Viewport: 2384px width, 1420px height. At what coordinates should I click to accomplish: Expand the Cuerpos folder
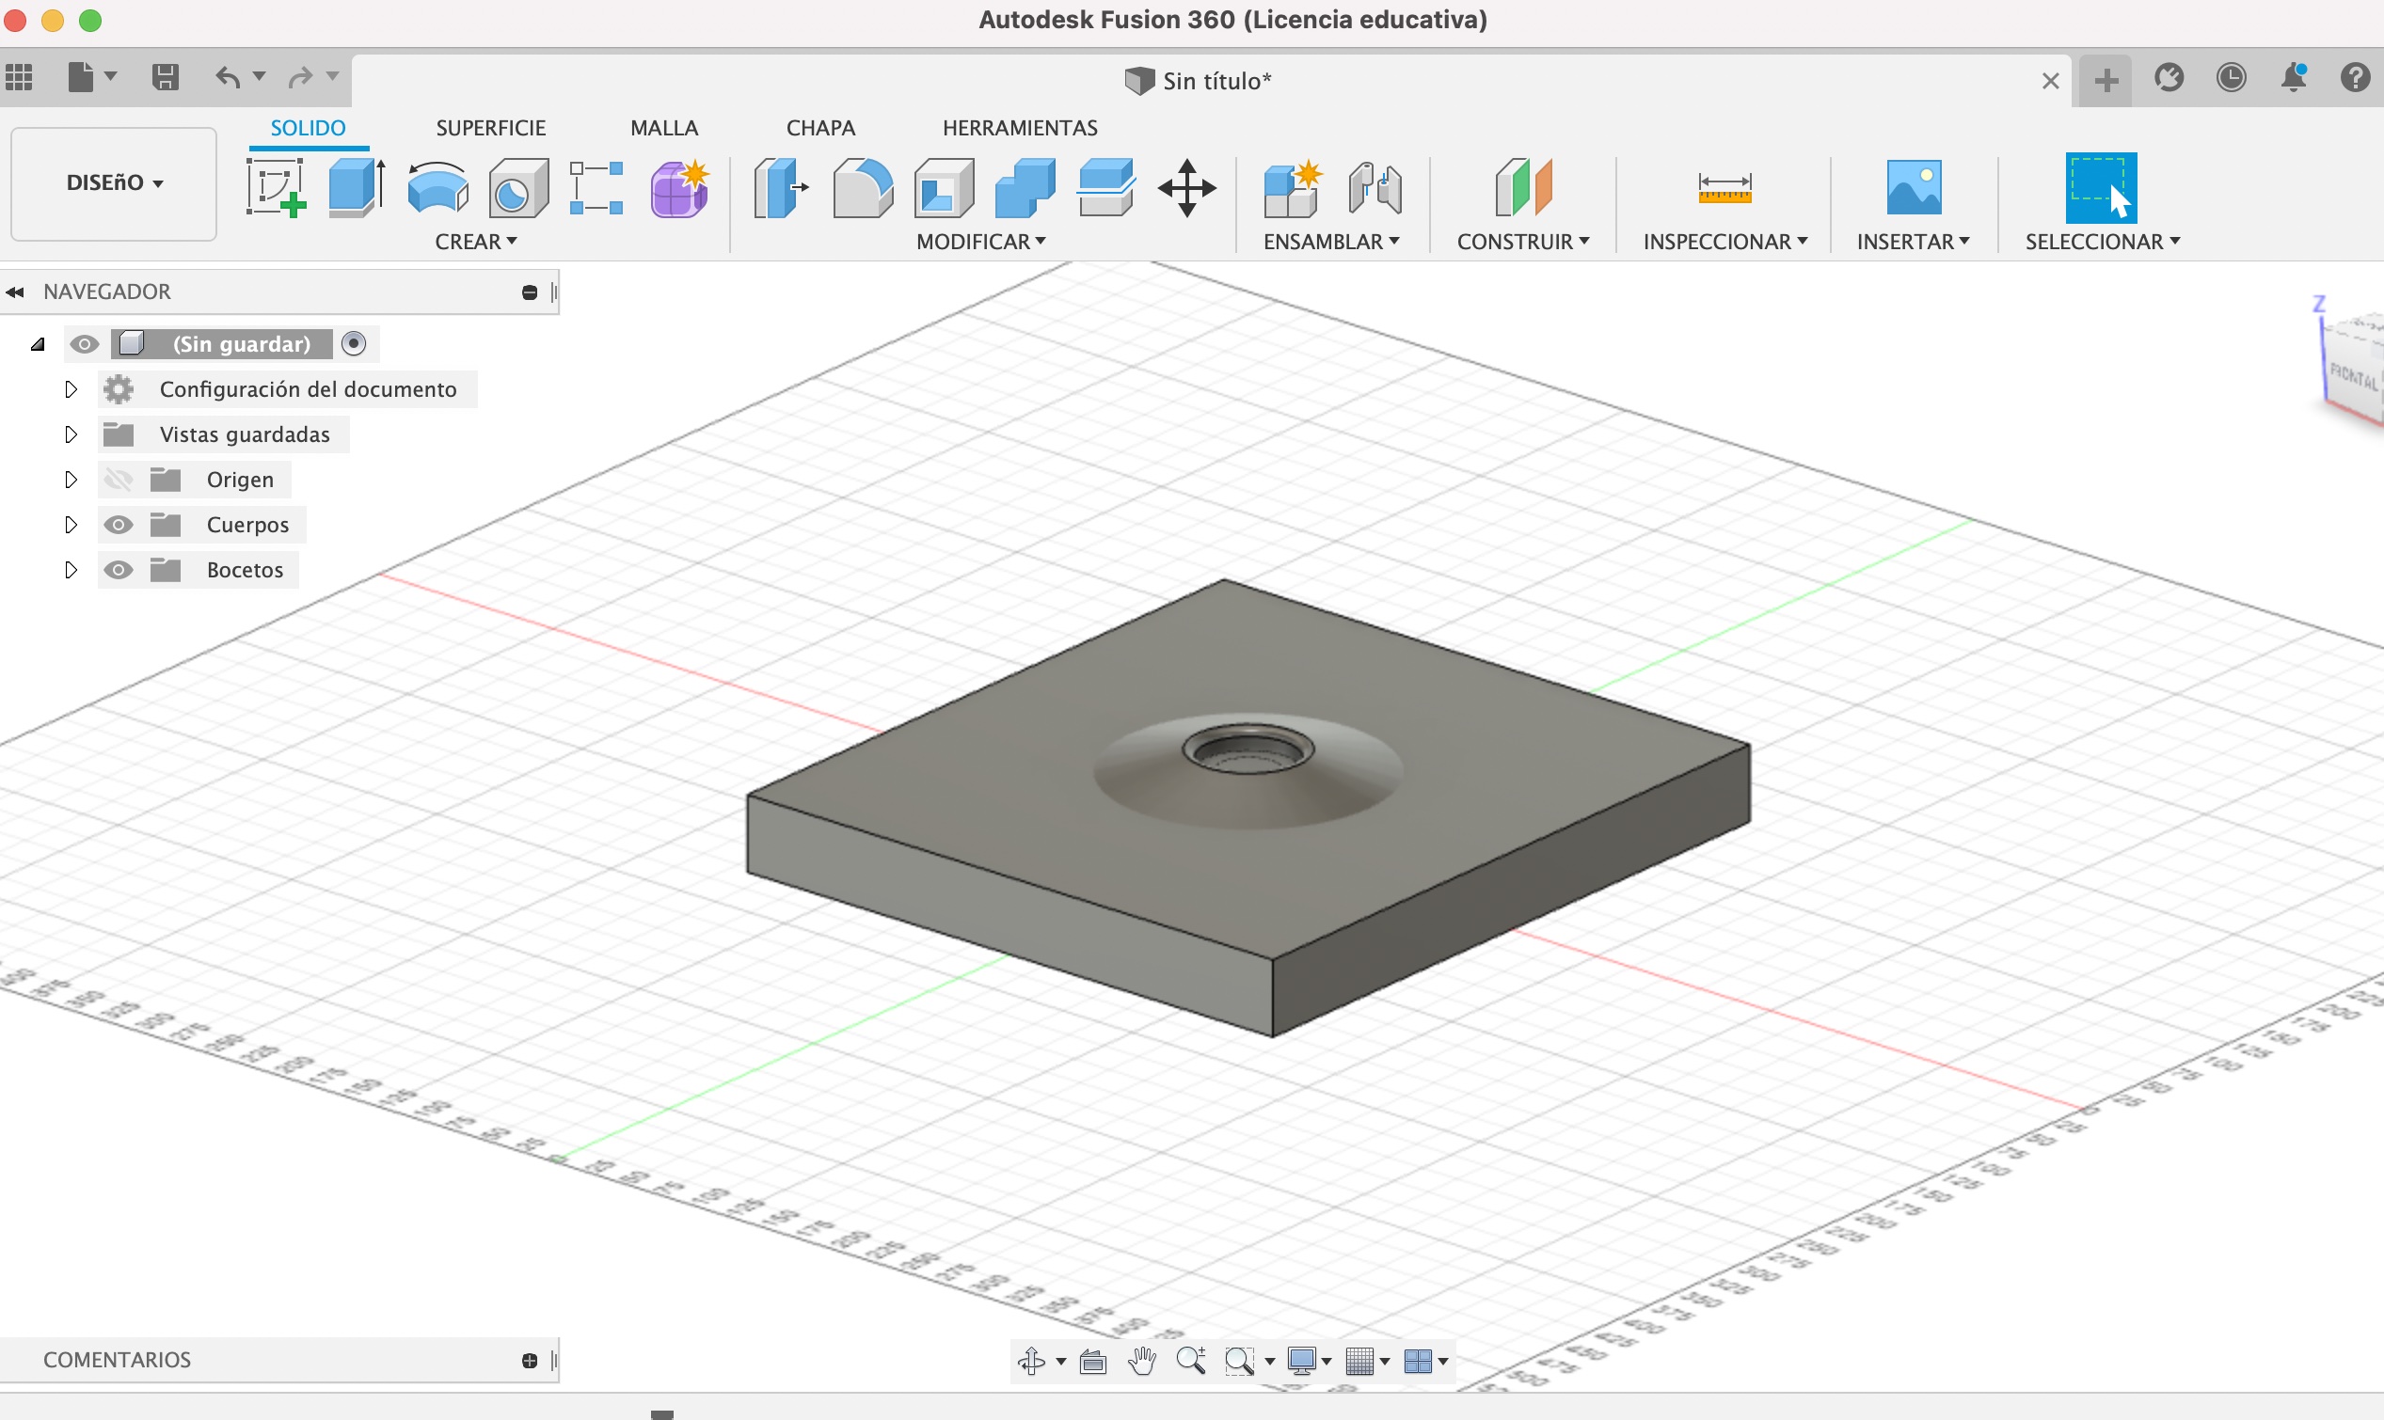click(71, 525)
